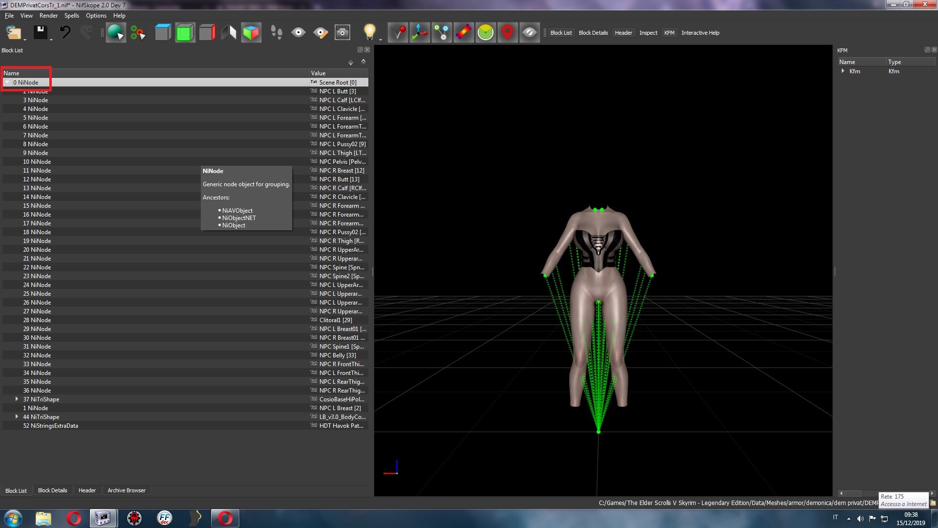Click the greyed-out Redo arrow
The height and width of the screenshot is (528, 938).
pos(86,33)
